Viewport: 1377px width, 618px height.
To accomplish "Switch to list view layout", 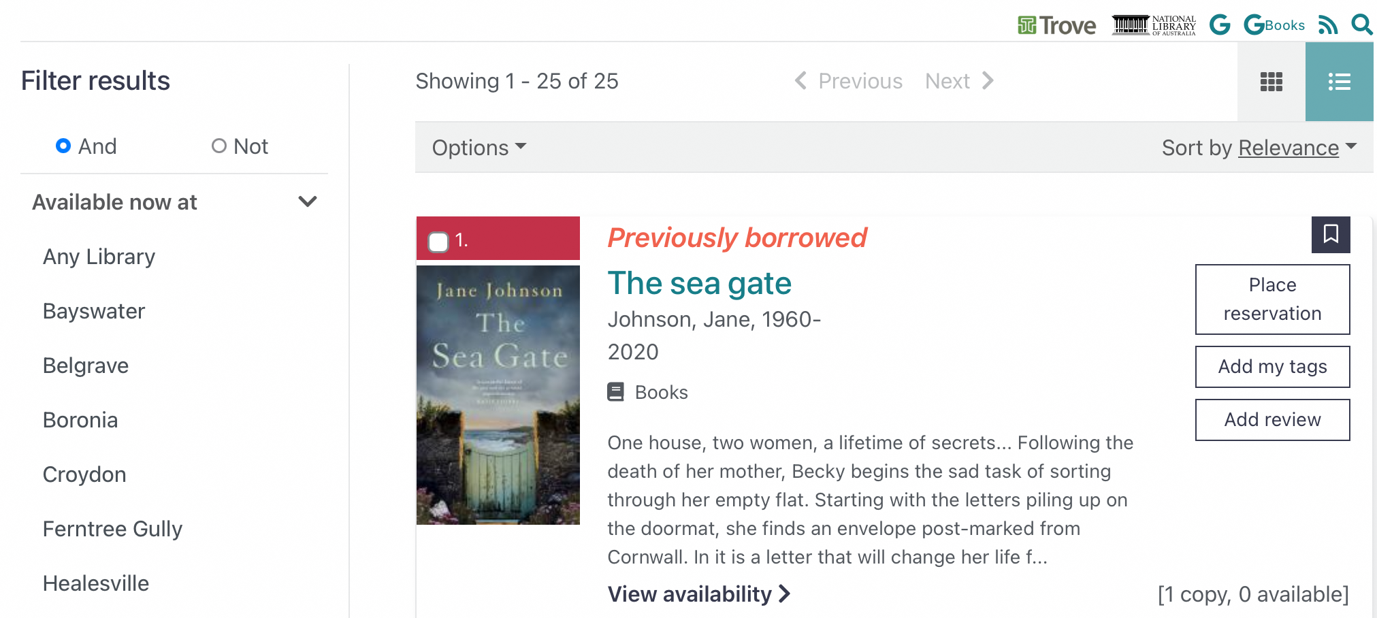I will (x=1339, y=82).
